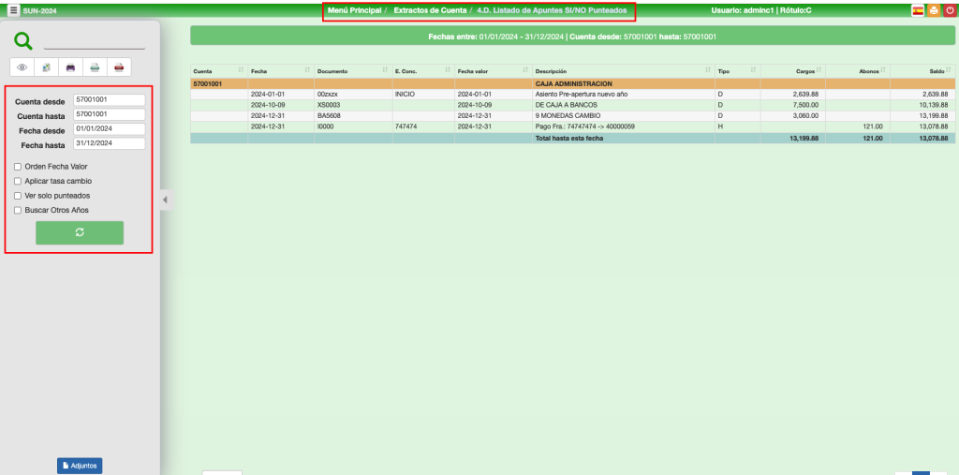Screen dimensions: 959x475
Task: Click the orange print icon in header
Action: [934, 10]
